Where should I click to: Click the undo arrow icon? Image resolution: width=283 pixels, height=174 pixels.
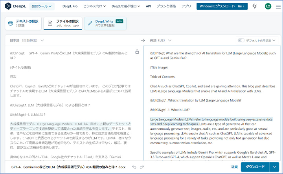click(134, 167)
